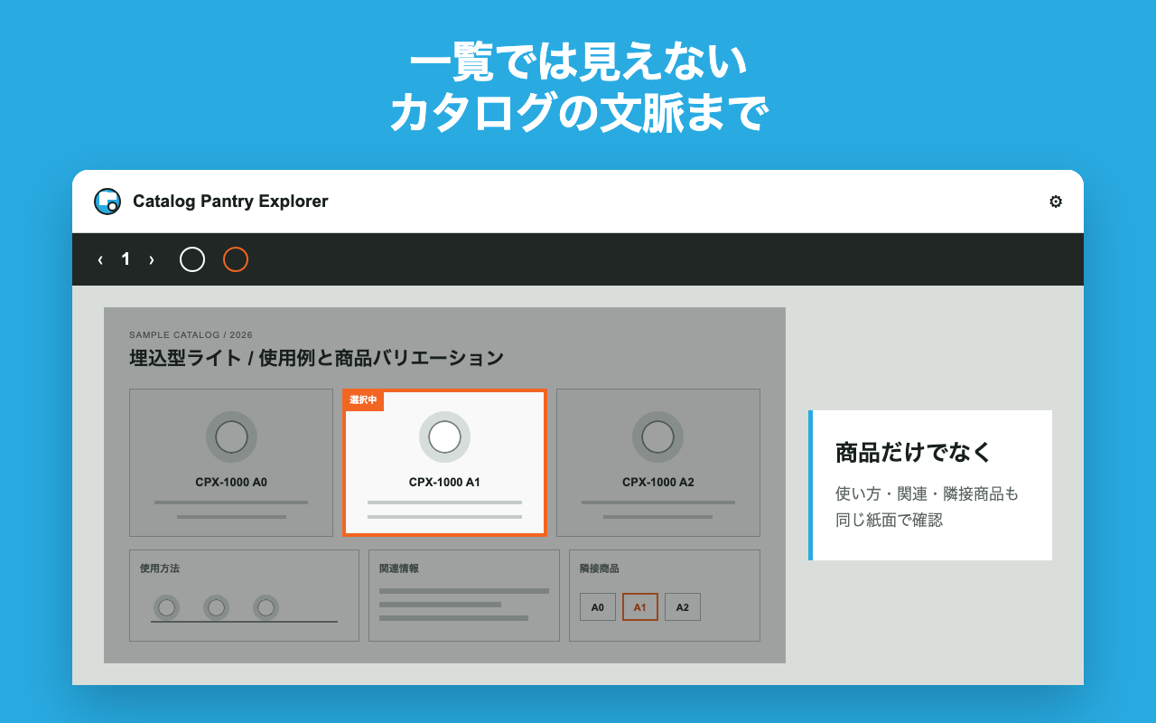Click the page number 1 indicator
The image size is (1156, 723).
coord(126,259)
